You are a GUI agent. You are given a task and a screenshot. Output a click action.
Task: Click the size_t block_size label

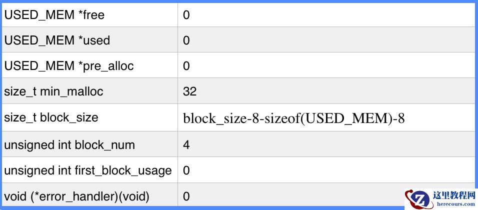tap(51, 117)
